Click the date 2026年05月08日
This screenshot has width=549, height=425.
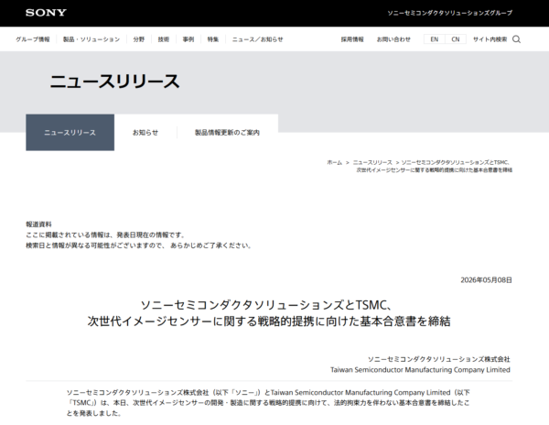click(x=487, y=280)
